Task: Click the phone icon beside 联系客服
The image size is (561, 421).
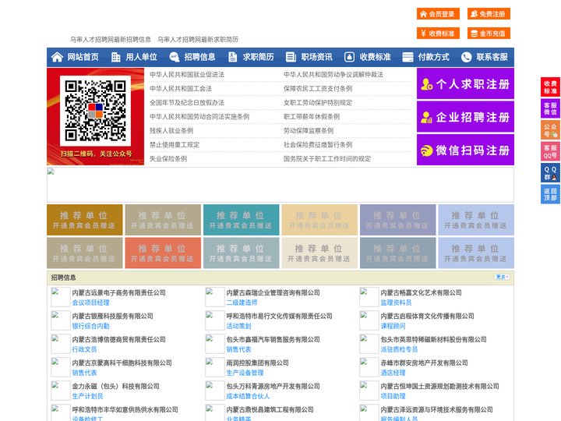Action: 466,57
